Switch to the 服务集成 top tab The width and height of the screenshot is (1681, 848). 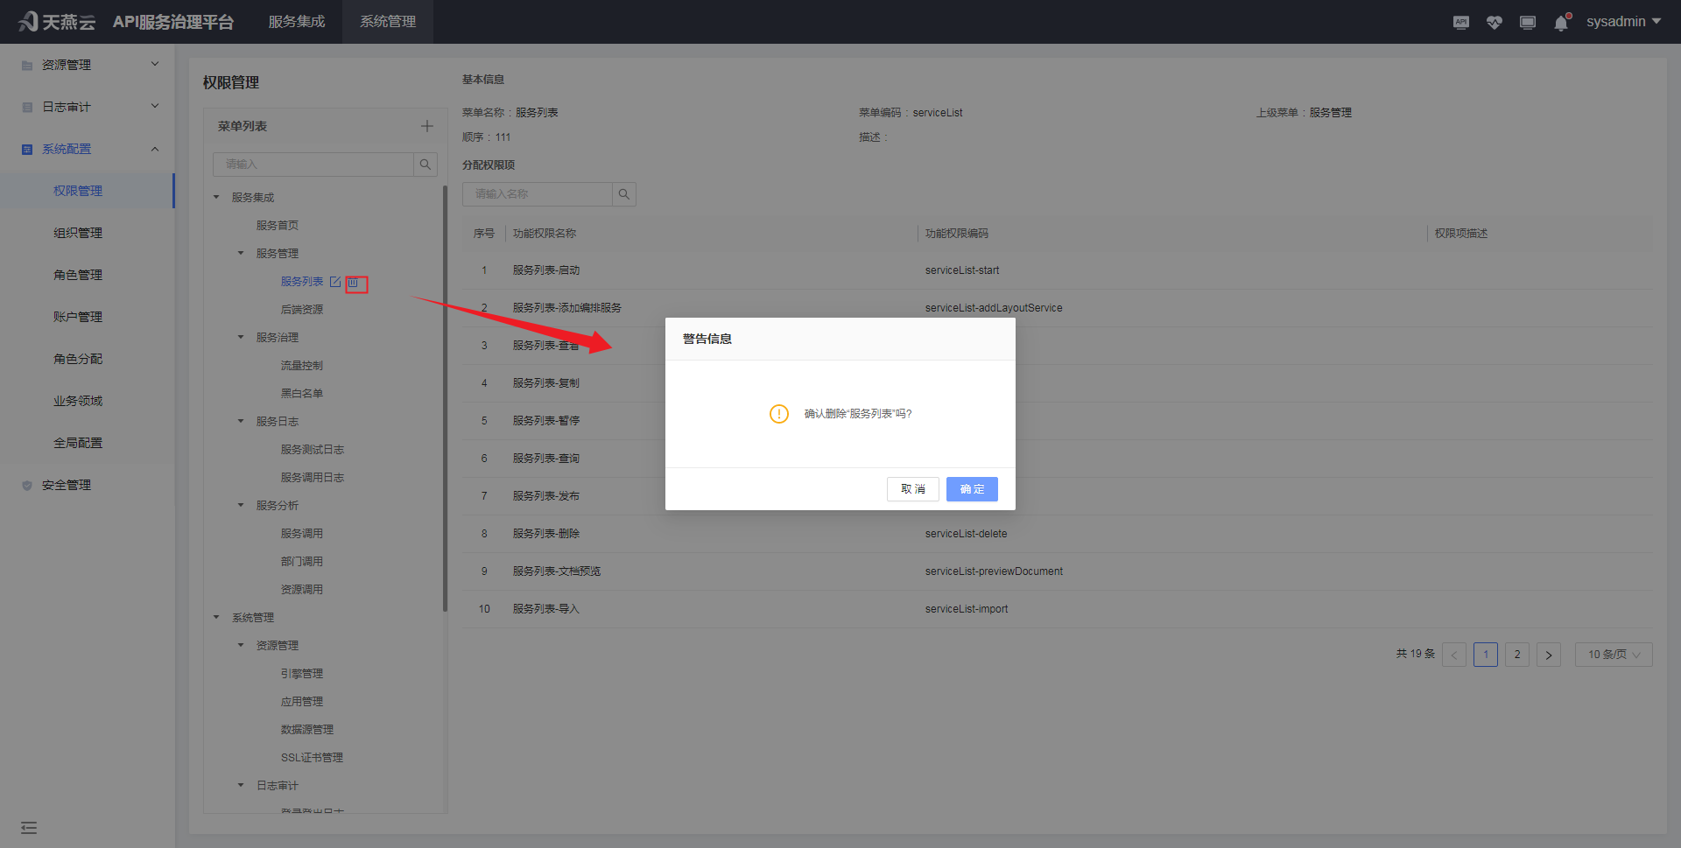point(296,22)
